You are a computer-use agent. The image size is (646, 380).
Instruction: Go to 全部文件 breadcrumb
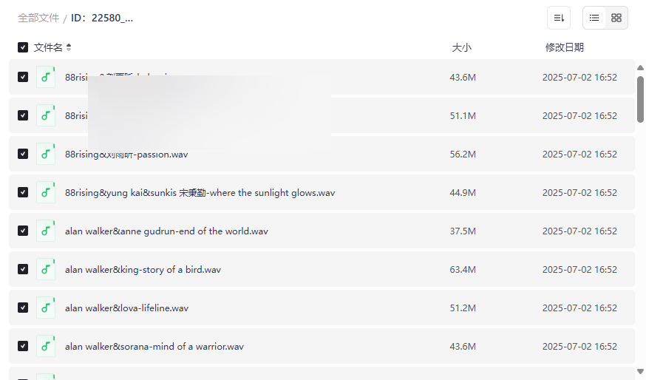[x=38, y=18]
